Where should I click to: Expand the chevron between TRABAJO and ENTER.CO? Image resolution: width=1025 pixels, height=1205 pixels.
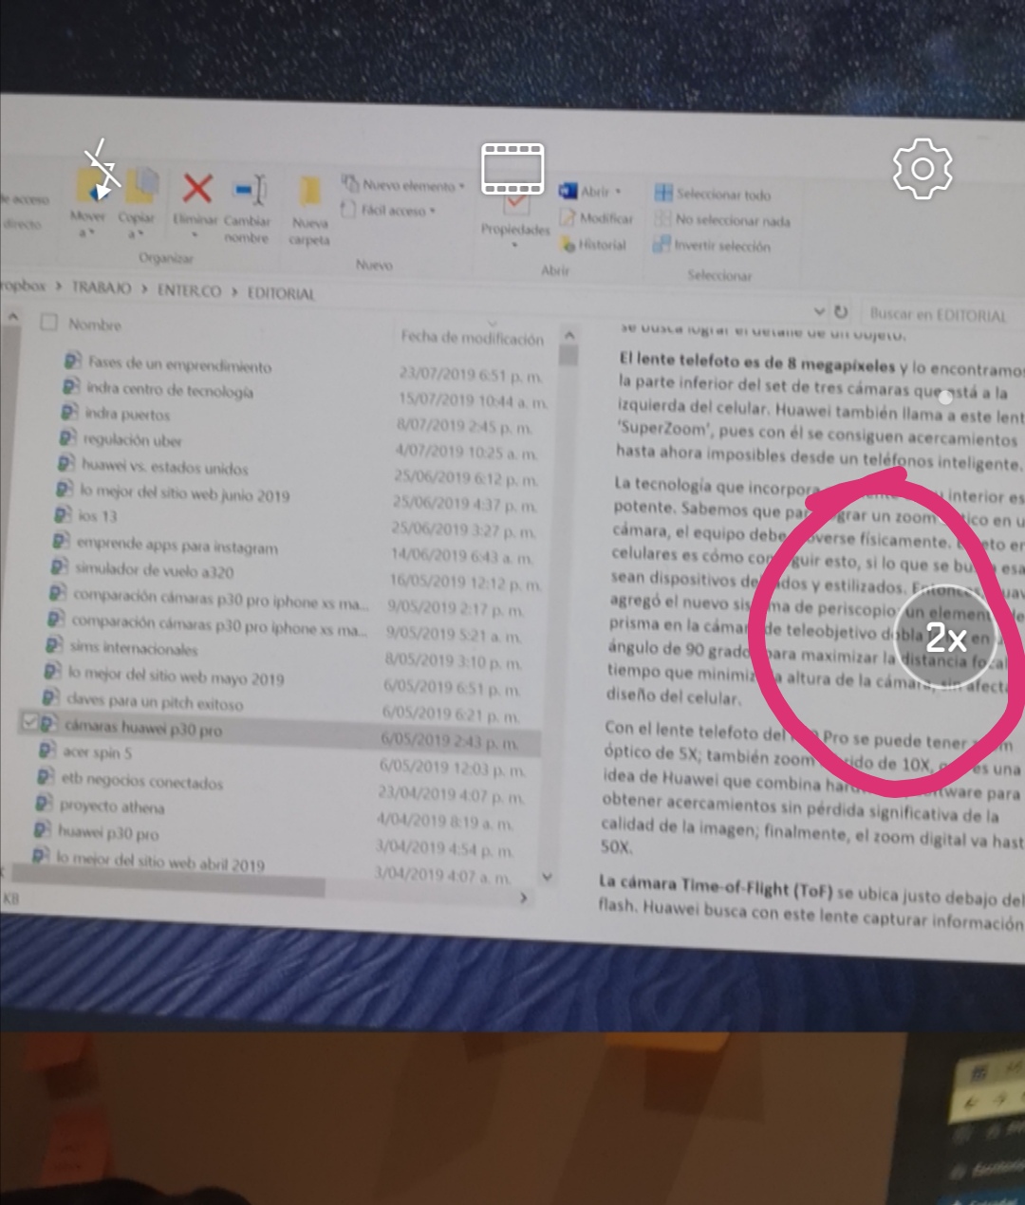tap(144, 288)
